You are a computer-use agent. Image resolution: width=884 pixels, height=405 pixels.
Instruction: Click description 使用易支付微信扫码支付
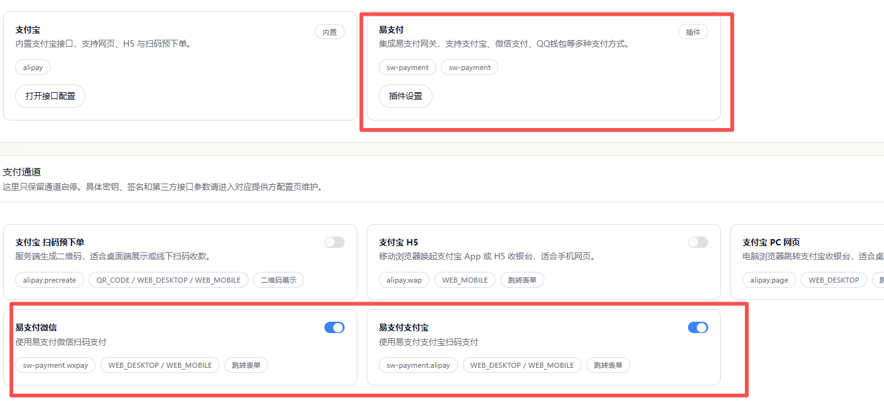coord(61,342)
